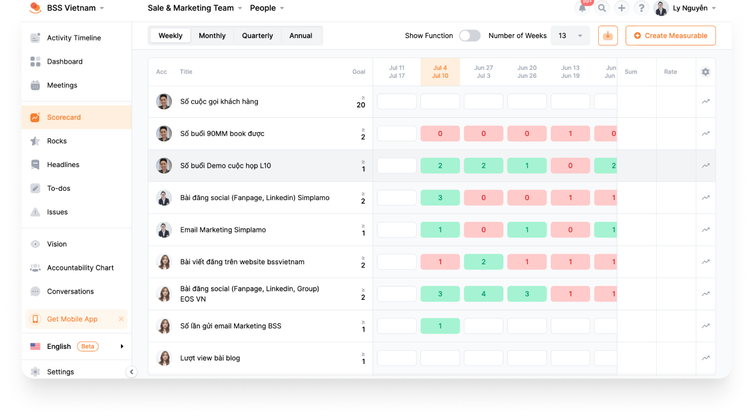Viewport: 752px width, 420px height.
Task: Switch to the Annual tab
Action: (x=301, y=36)
